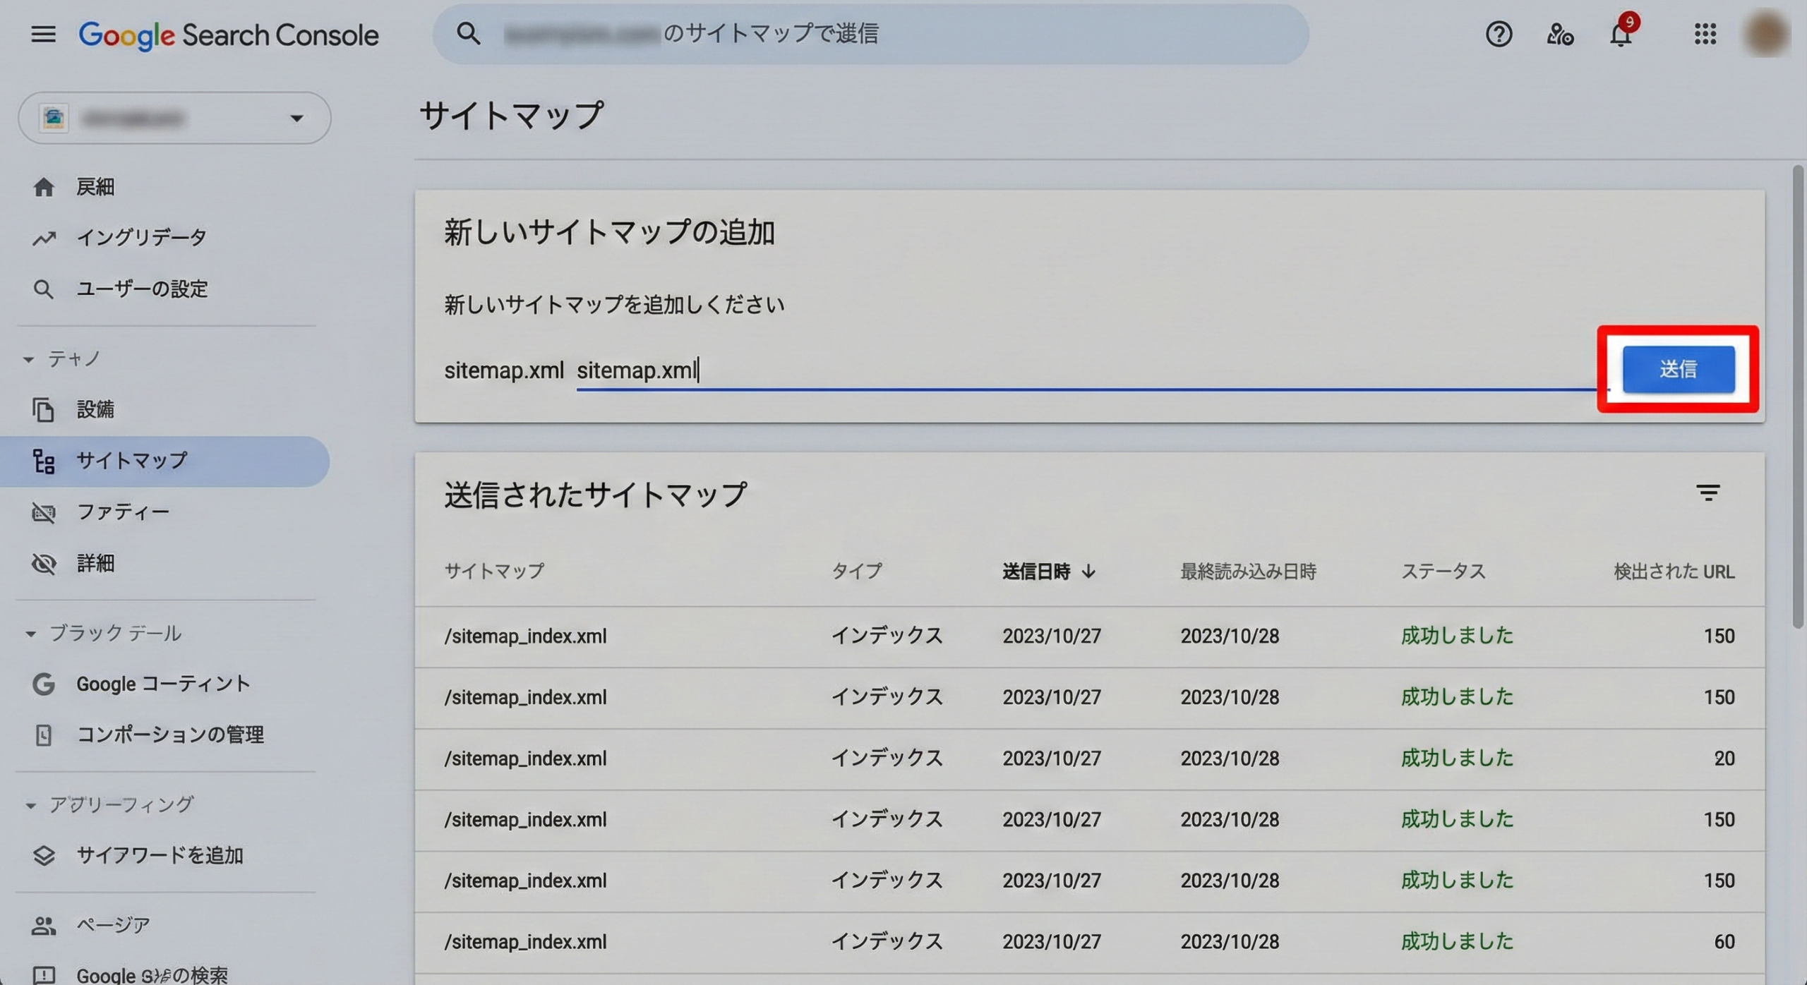Click the blue 送信 submit button
Viewport: 1807px width, 985px height.
(x=1678, y=369)
